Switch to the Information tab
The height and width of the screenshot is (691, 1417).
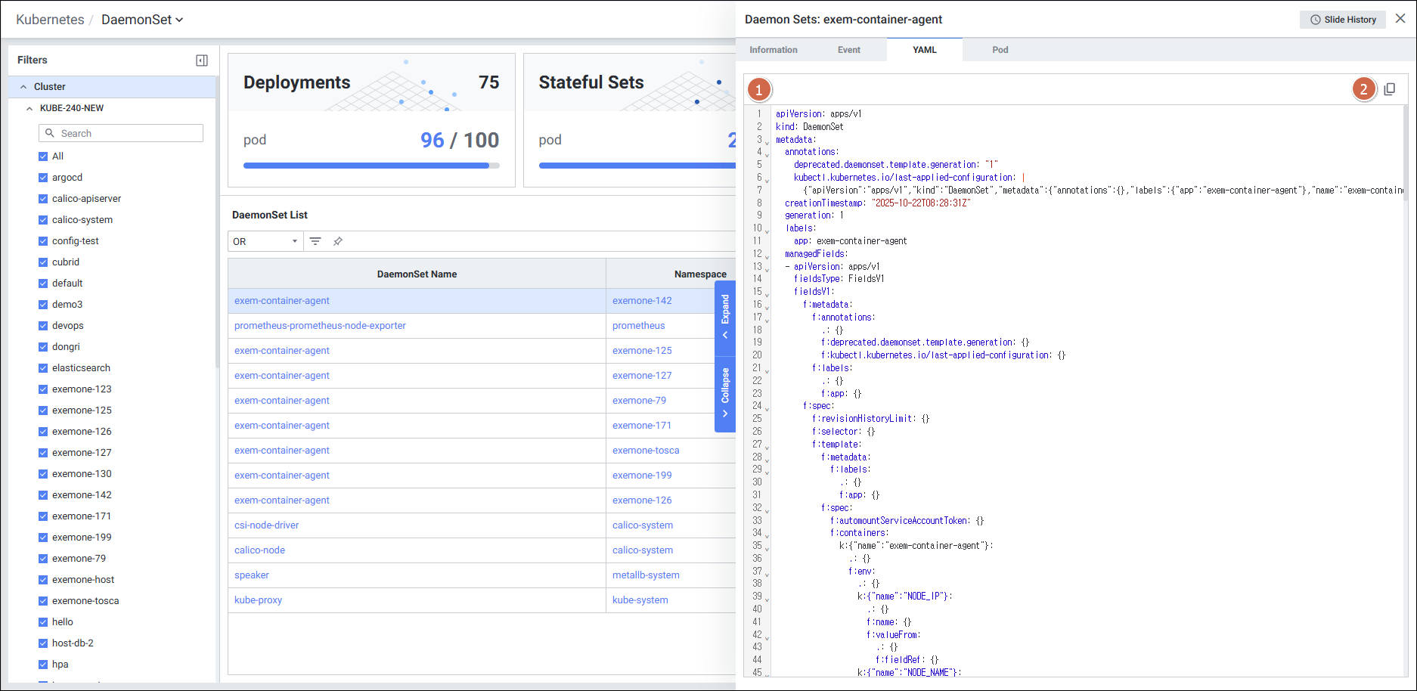[773, 50]
